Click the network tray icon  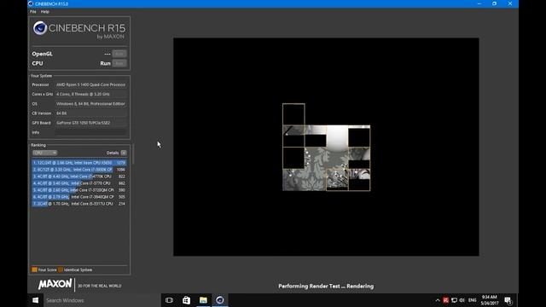454,300
